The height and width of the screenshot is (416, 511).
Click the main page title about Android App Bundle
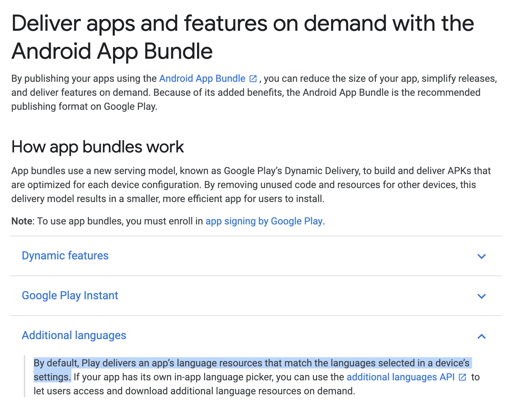tap(243, 37)
